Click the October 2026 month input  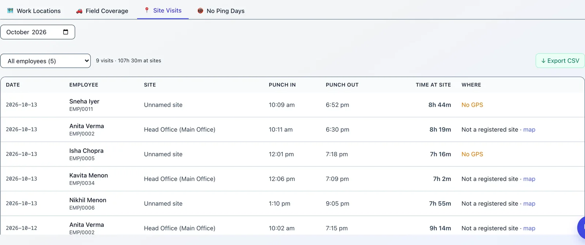tap(38, 32)
